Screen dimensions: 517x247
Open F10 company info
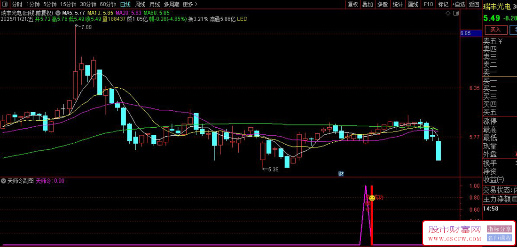click(428, 4)
